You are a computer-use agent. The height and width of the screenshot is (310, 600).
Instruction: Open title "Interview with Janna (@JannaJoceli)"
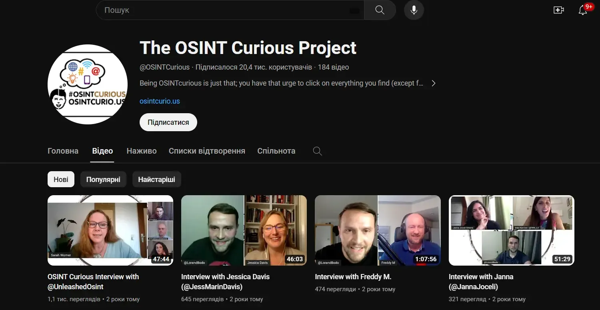tap(481, 282)
